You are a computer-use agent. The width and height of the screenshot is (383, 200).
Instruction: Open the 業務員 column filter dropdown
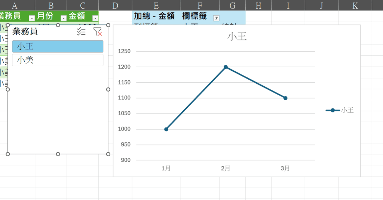(x=32, y=18)
